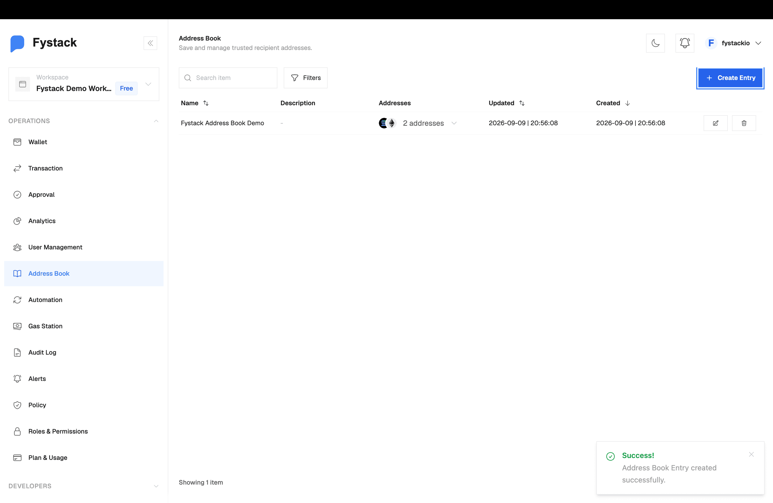Dismiss the Success notification toast

751,454
